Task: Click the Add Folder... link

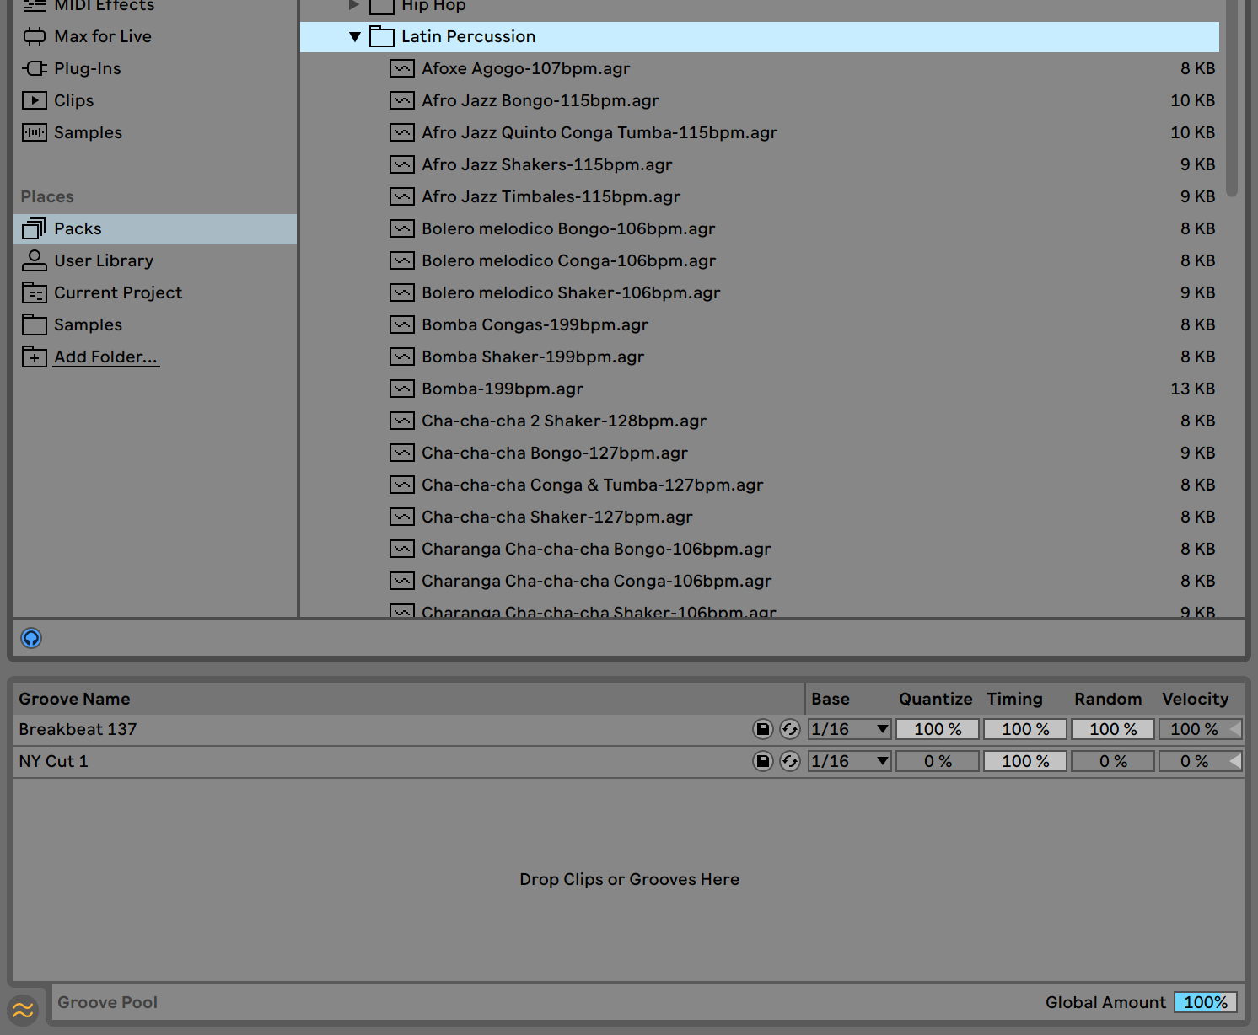Action: (105, 357)
